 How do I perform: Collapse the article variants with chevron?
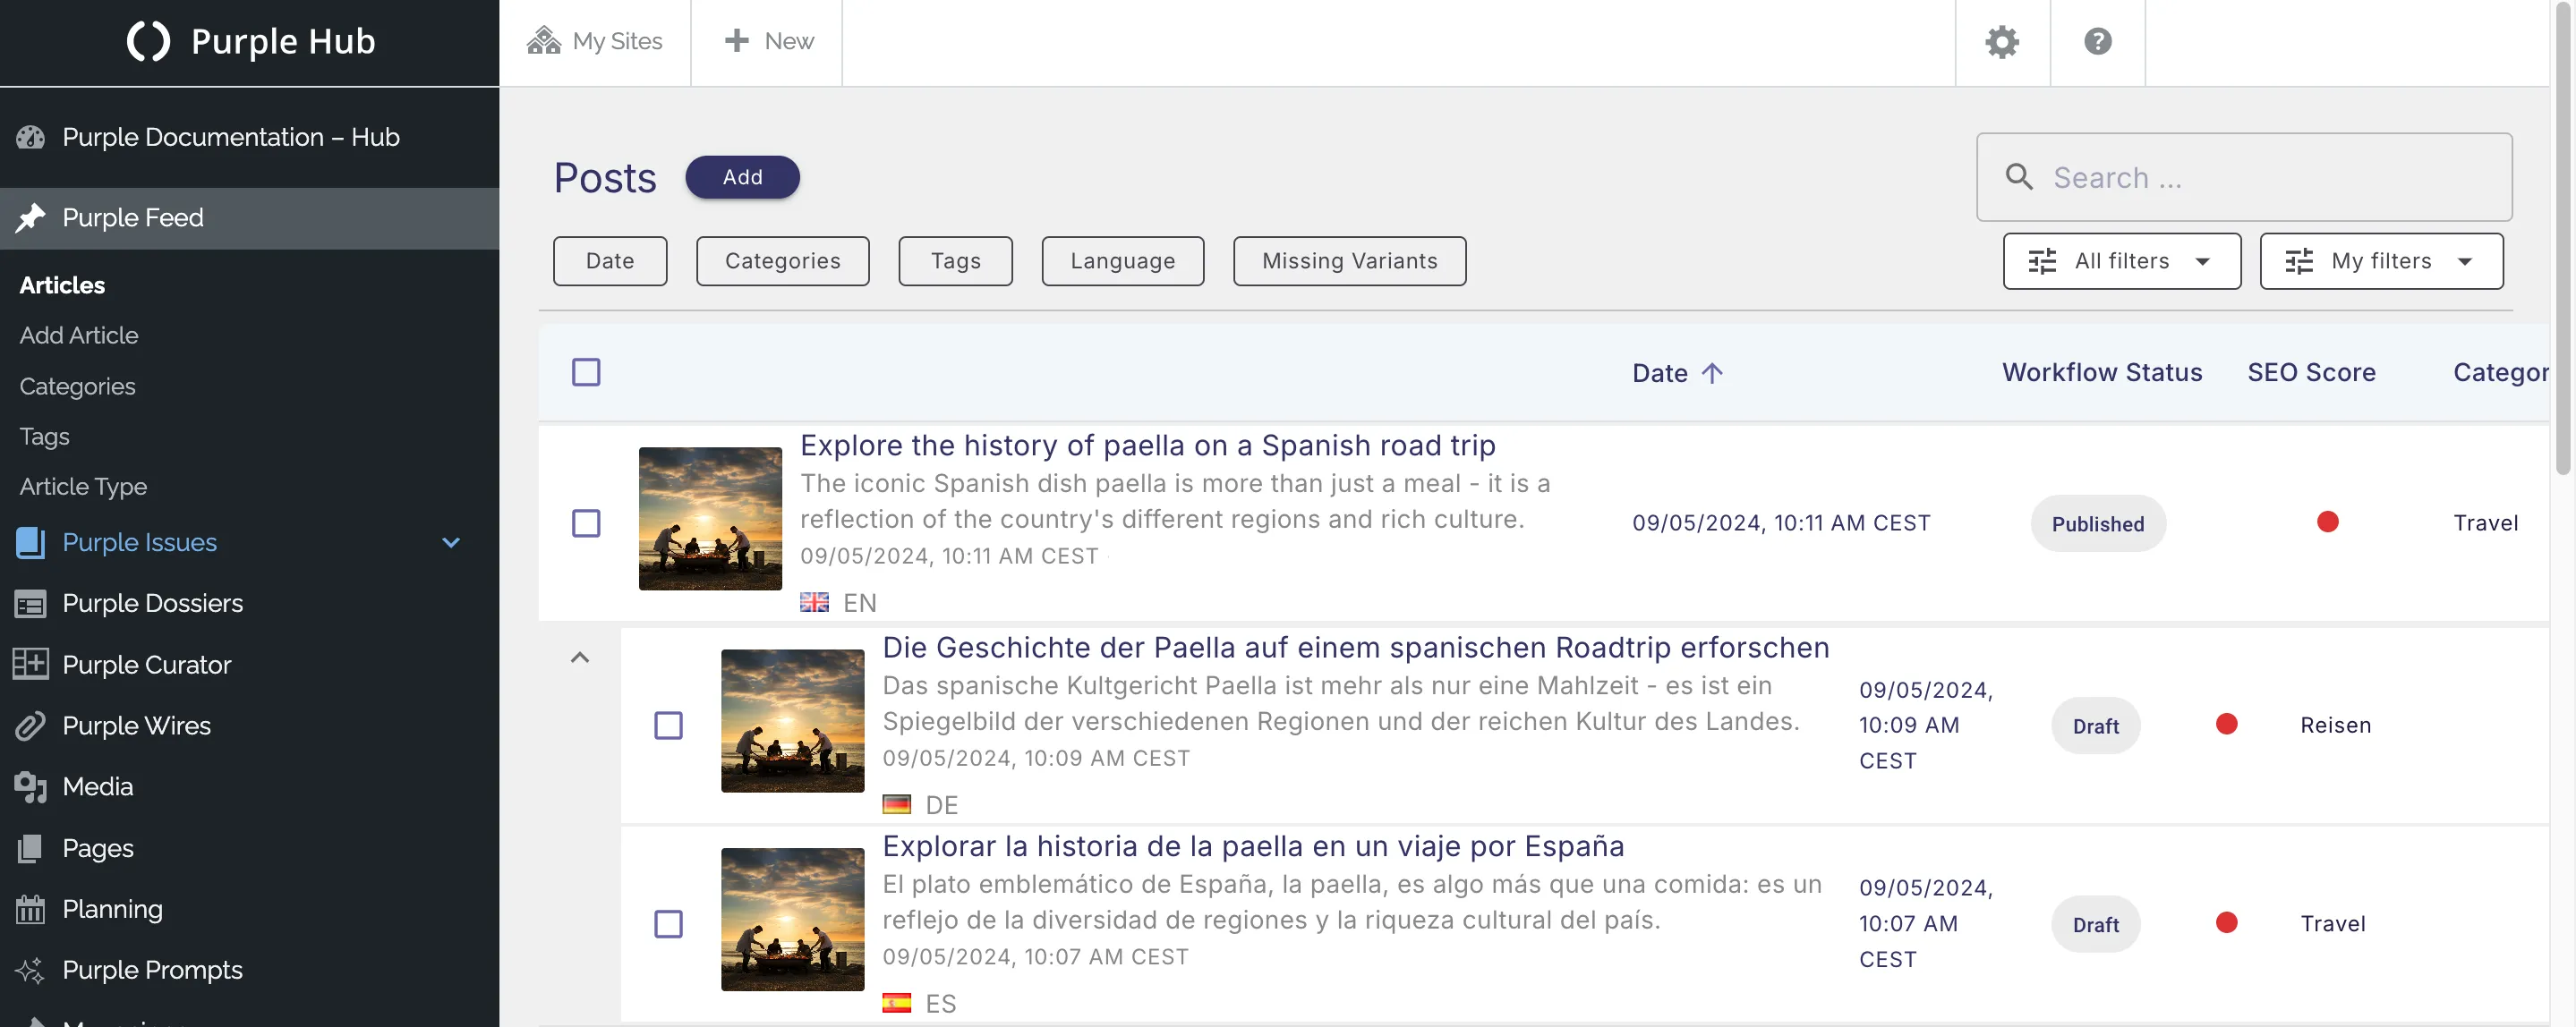[x=580, y=657]
